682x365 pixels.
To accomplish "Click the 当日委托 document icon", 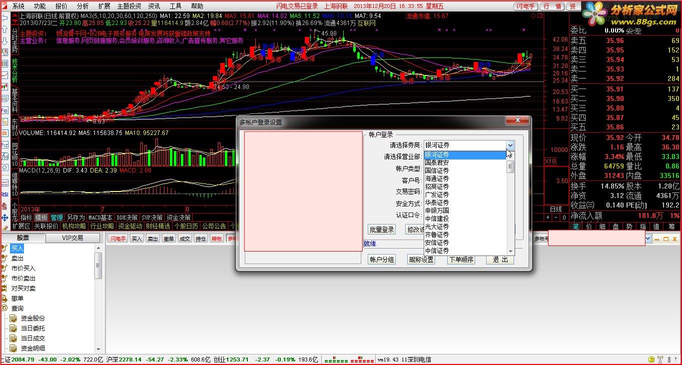I will point(13,328).
